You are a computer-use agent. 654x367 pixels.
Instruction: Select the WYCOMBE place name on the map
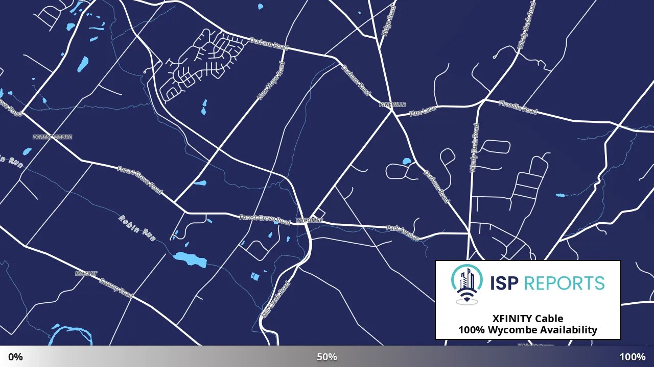310,221
